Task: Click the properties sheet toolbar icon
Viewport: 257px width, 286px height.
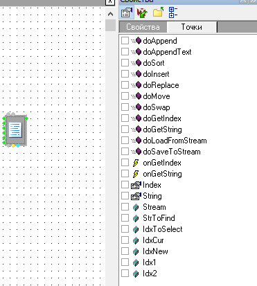Action: tap(127, 12)
